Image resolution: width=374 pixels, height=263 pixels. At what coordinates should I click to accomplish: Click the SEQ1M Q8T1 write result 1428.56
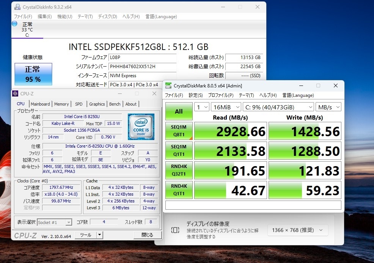click(x=305, y=131)
